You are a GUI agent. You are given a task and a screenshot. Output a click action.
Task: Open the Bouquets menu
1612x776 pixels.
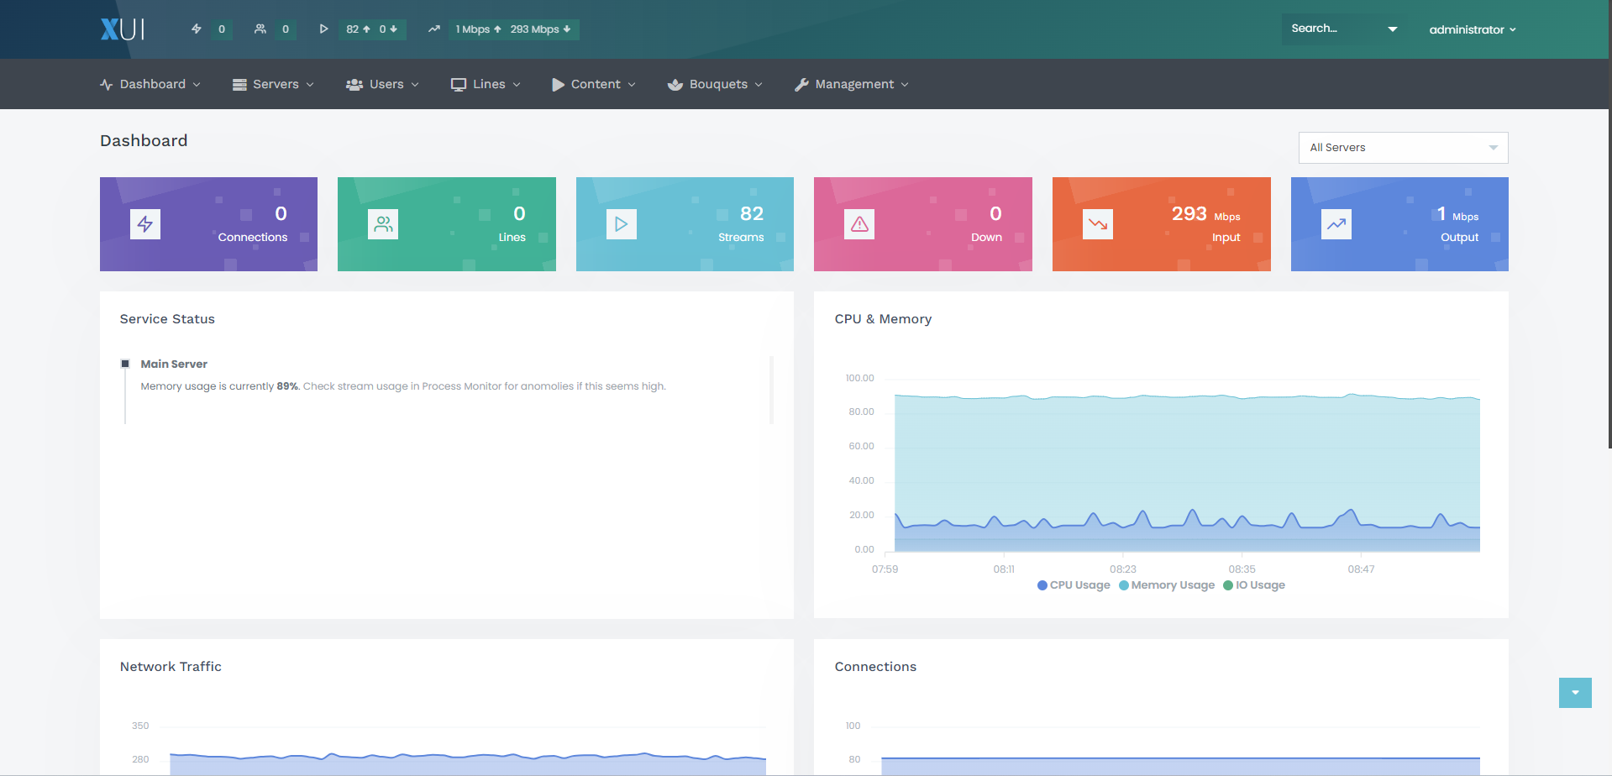715,84
